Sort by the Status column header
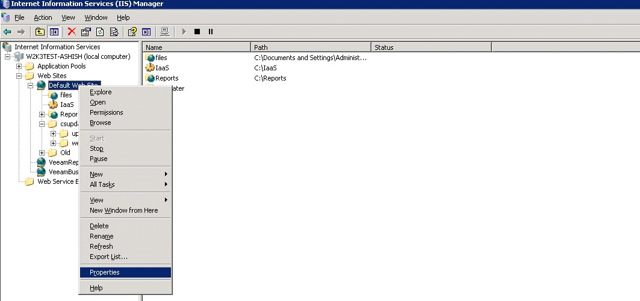The width and height of the screenshot is (640, 301). (431, 47)
